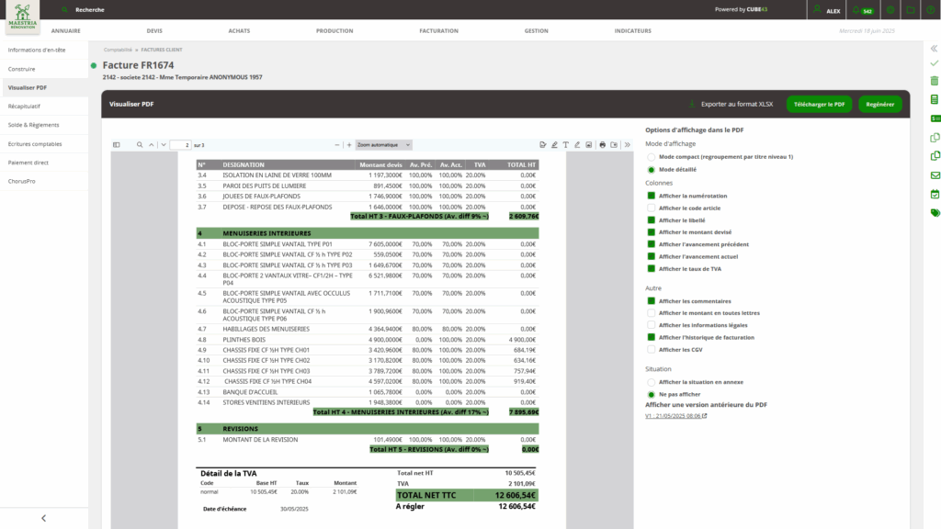941x529 pixels.
Task: Click Télécharger le PDF button
Action: [x=819, y=105]
